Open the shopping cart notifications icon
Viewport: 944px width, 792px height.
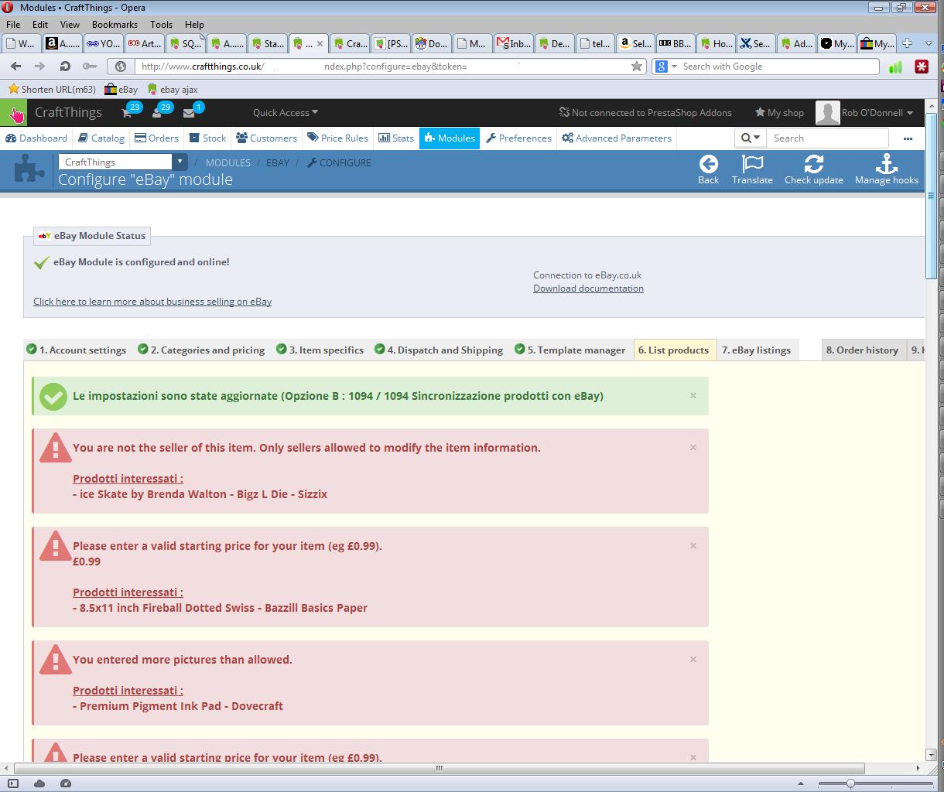[x=127, y=113]
